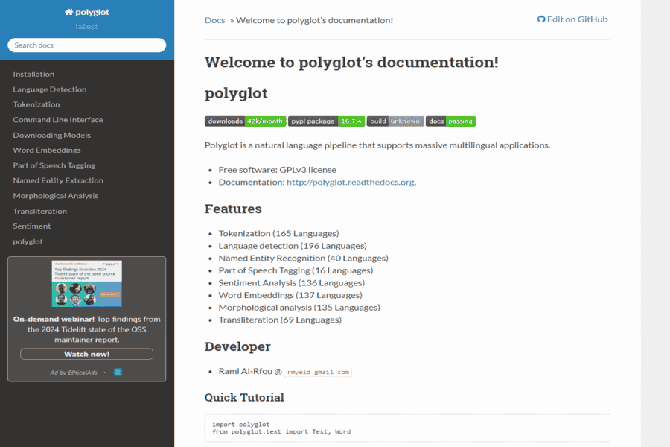Click Ad by EthicalAds link
Image resolution: width=670 pixels, height=447 pixels.
[74, 372]
